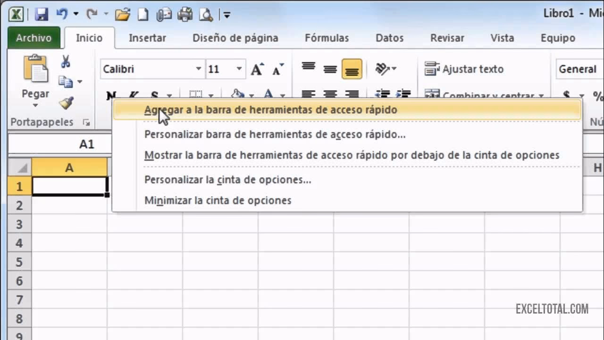Image resolution: width=604 pixels, height=340 pixels.
Task: Open the font size dropdown
Action: (x=238, y=68)
